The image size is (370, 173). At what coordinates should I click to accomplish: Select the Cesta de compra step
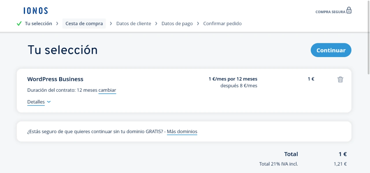[84, 24]
